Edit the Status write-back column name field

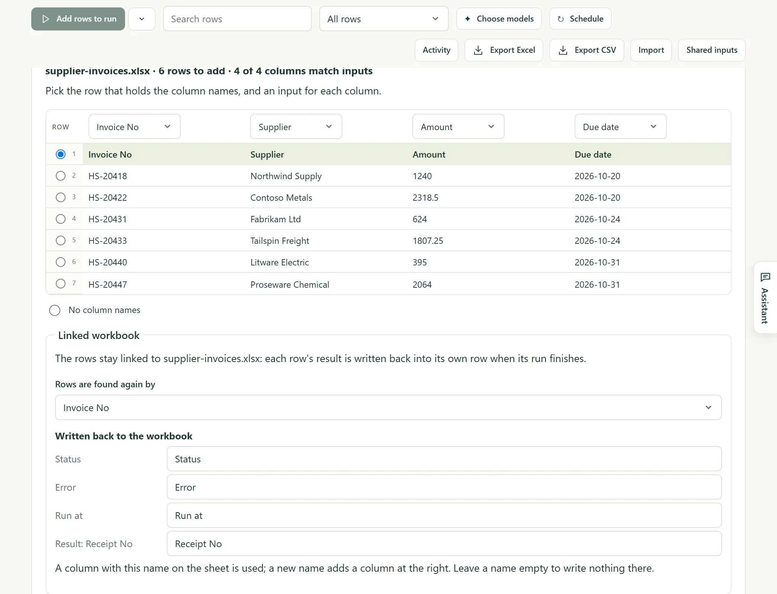[x=444, y=459]
